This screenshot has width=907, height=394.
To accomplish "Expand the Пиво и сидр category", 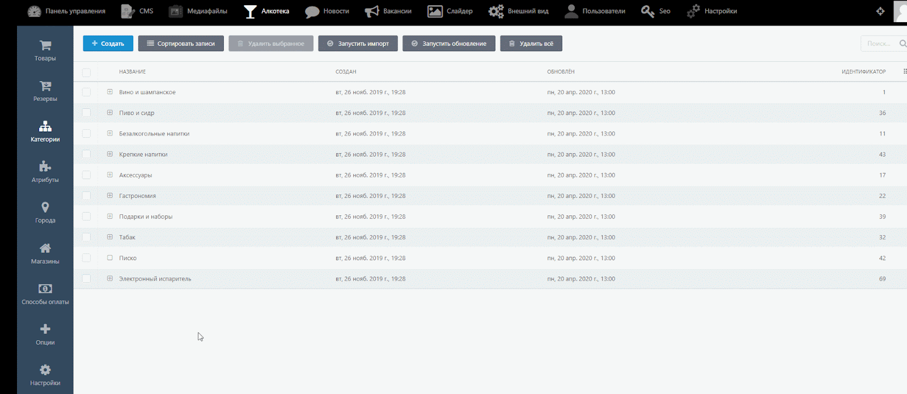I will [110, 112].
